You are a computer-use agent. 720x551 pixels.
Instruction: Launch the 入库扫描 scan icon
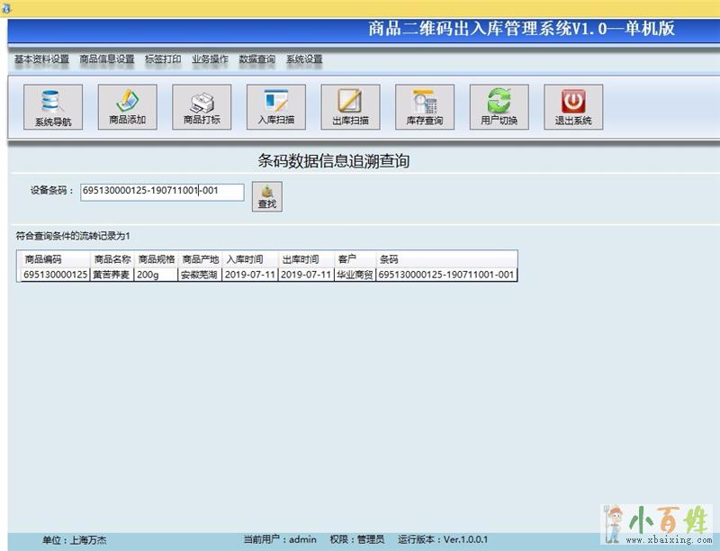276,107
